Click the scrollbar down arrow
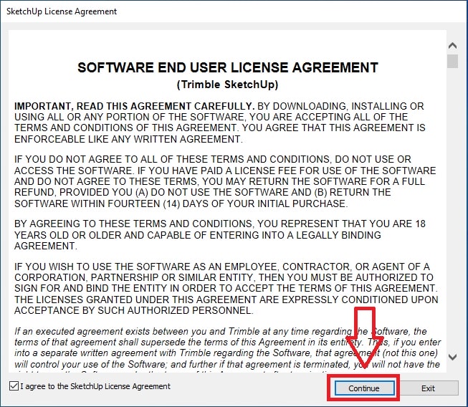Screen dimensions: 468x407 tap(452, 357)
